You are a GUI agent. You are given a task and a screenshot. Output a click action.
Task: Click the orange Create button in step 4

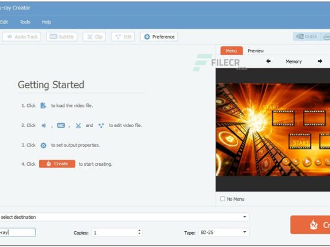point(57,164)
